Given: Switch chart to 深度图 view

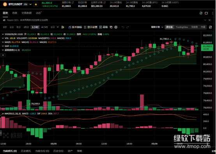Looking at the screenshot, I should pyautogui.click(x=195, y=27).
